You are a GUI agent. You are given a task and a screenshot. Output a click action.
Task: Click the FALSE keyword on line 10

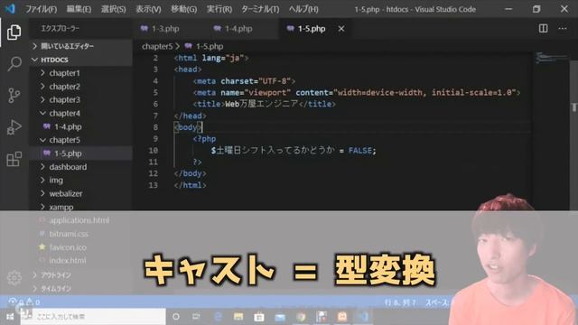pos(359,151)
